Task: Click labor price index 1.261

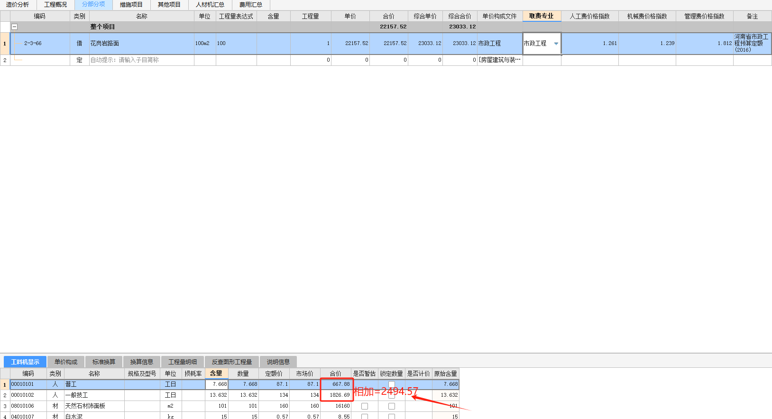Action: tap(590, 43)
